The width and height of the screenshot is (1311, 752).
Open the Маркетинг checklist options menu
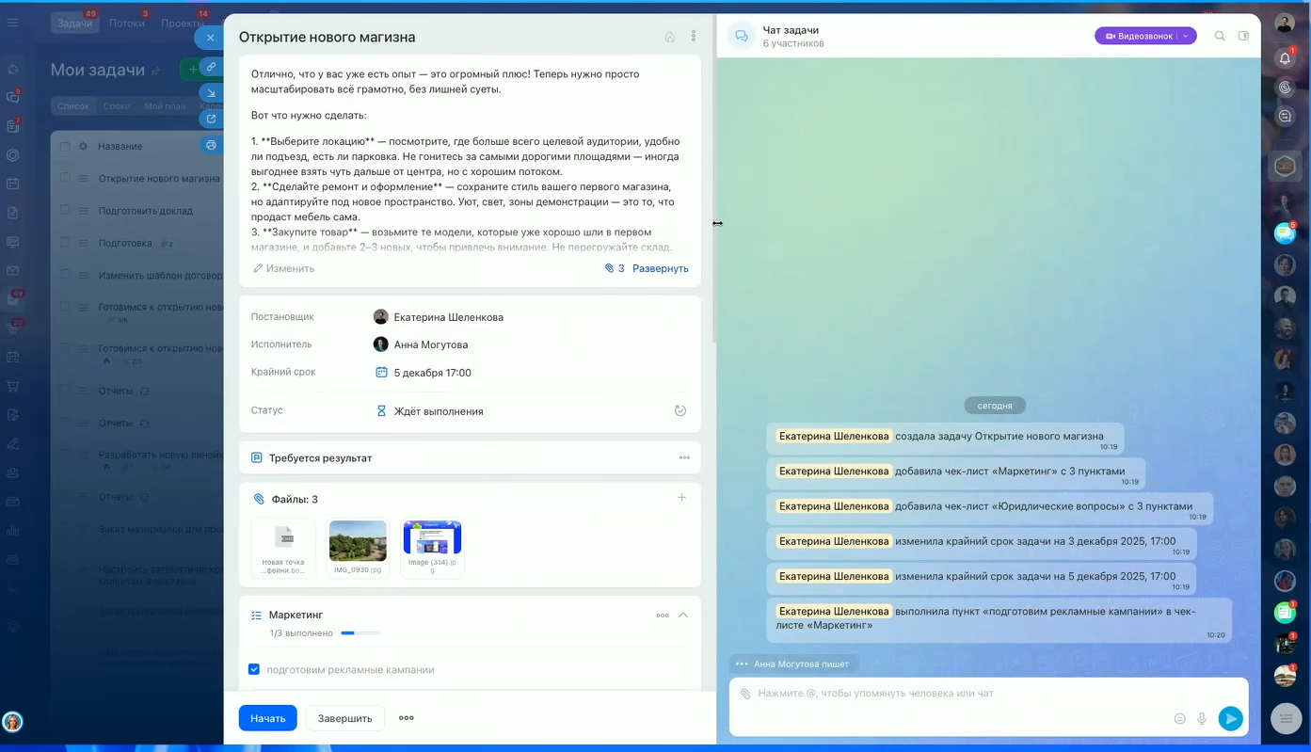pyautogui.click(x=663, y=616)
